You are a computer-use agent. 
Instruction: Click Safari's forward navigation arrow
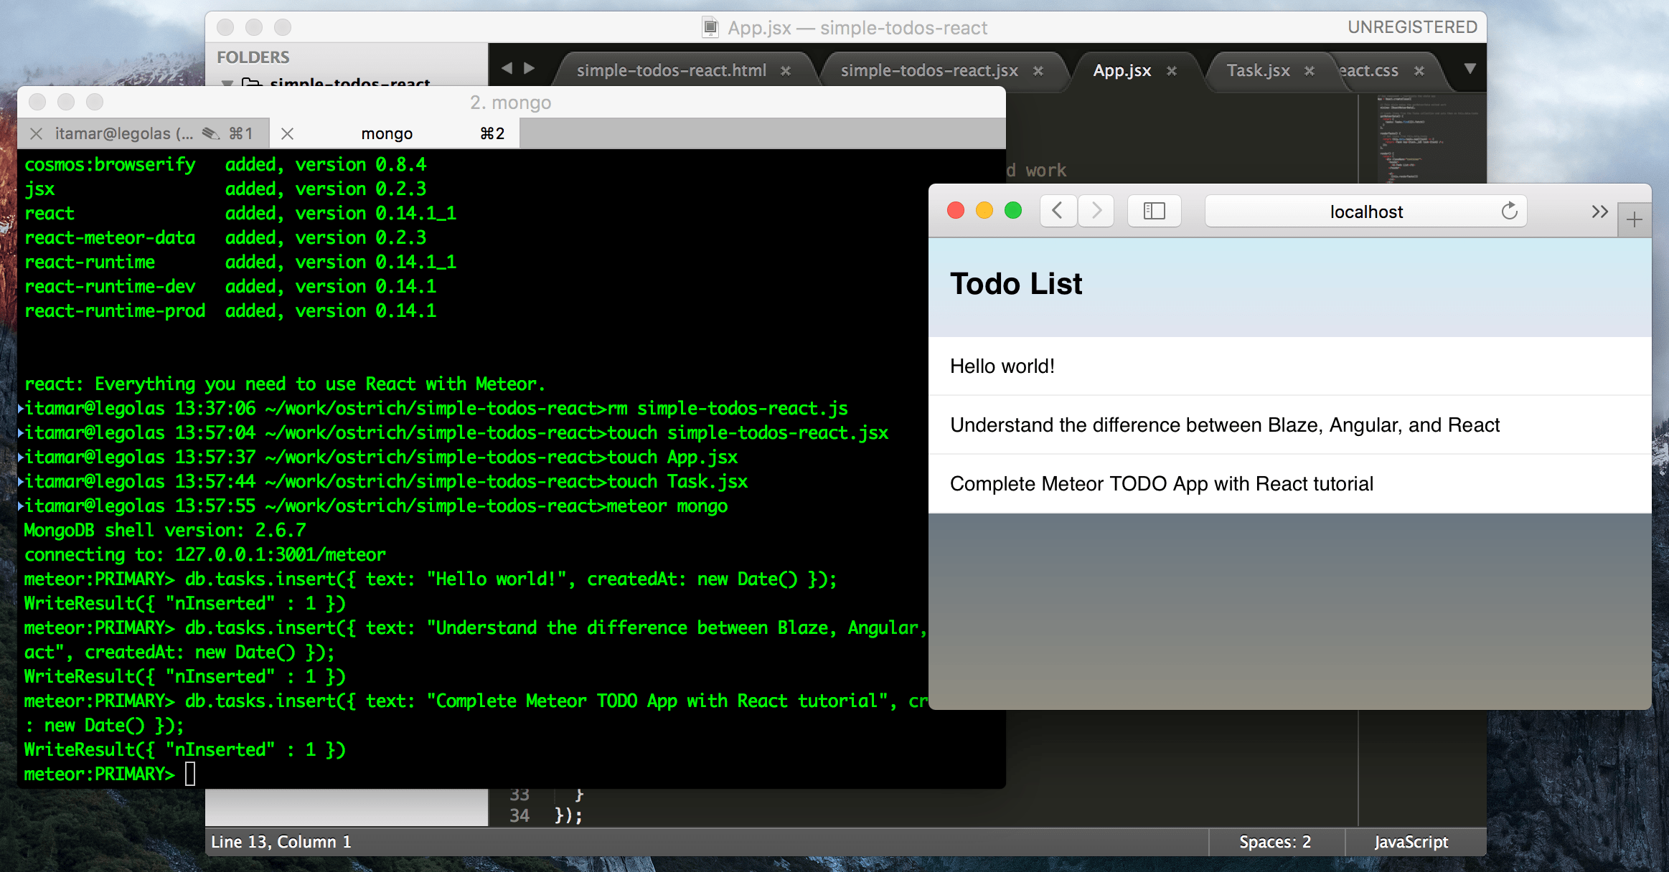click(1096, 211)
